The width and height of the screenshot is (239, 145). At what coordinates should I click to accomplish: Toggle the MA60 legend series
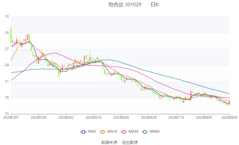click(150, 132)
